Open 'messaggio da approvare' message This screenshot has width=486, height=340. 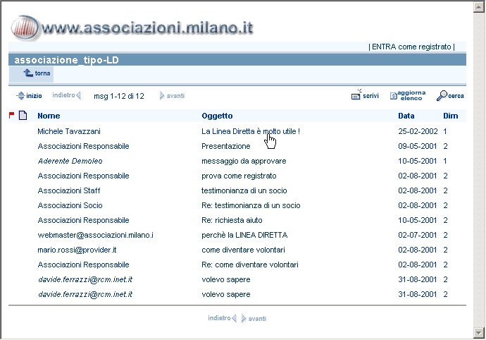pyautogui.click(x=244, y=161)
